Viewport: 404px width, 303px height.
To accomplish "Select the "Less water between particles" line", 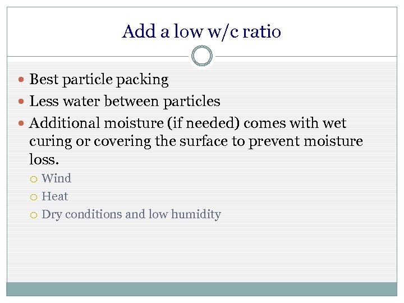I will [125, 102].
